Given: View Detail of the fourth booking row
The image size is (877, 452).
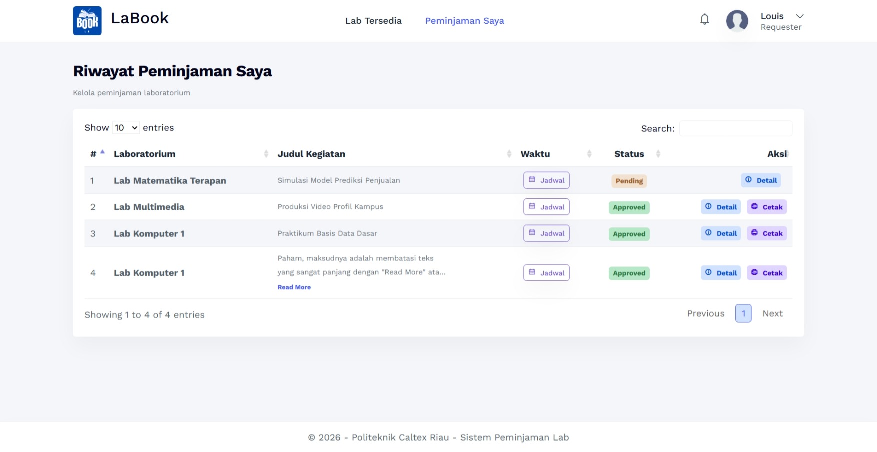Looking at the screenshot, I should (x=721, y=273).
